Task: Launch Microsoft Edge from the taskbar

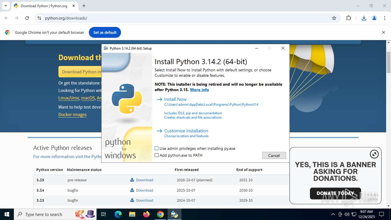Action: (118, 214)
